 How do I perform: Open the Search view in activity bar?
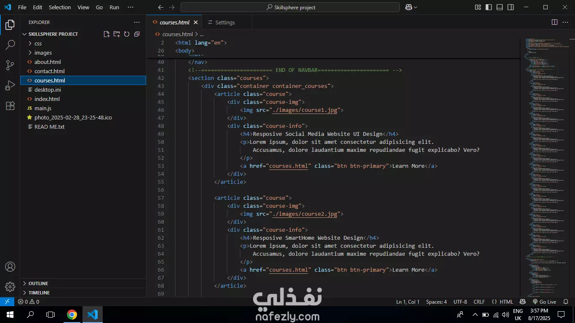point(10,45)
